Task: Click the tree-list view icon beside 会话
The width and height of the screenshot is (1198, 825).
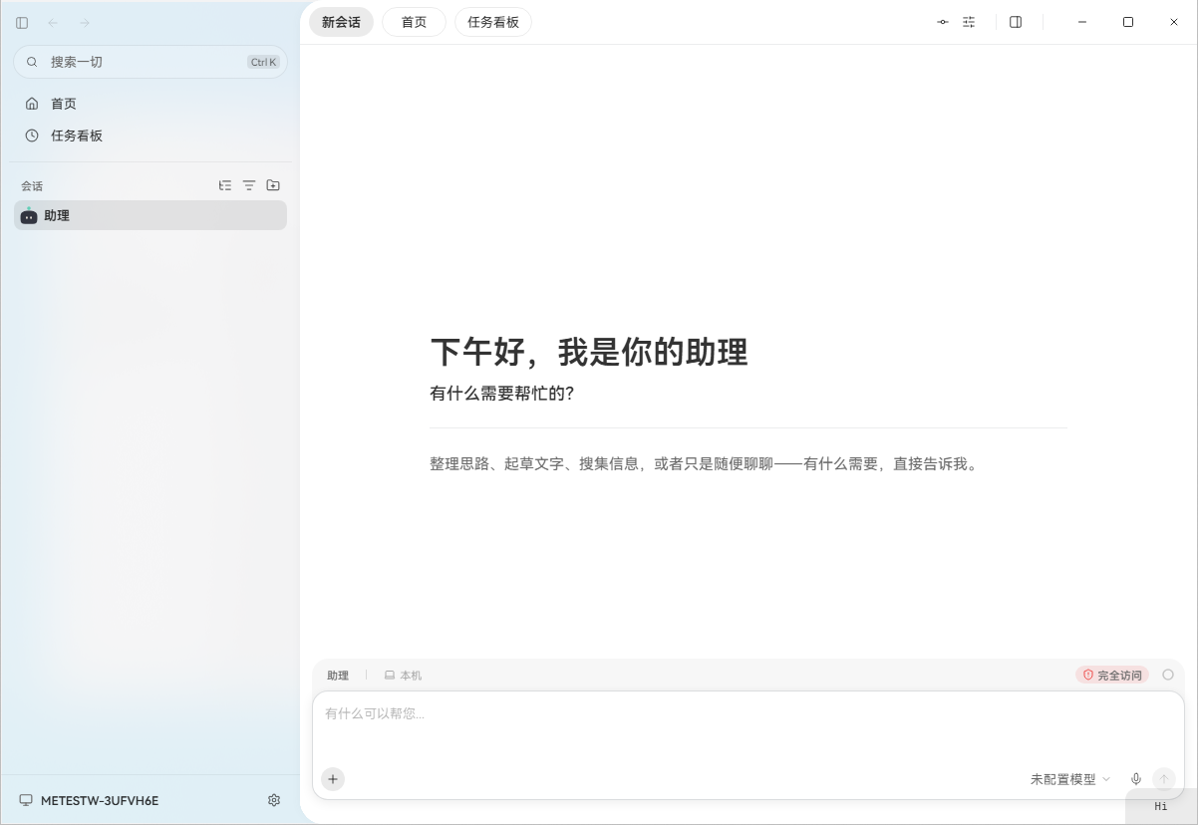Action: (x=225, y=185)
